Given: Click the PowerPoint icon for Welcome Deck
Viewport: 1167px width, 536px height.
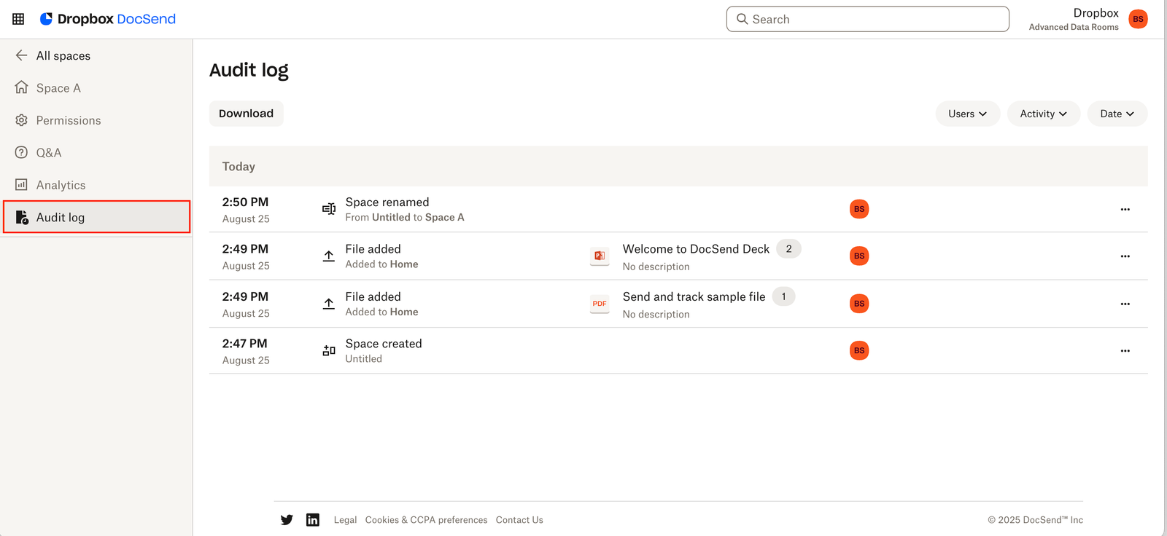Looking at the screenshot, I should point(600,256).
